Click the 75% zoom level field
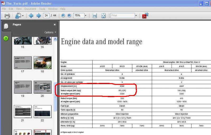Viewport: 211px width, 135px height. 79,16
